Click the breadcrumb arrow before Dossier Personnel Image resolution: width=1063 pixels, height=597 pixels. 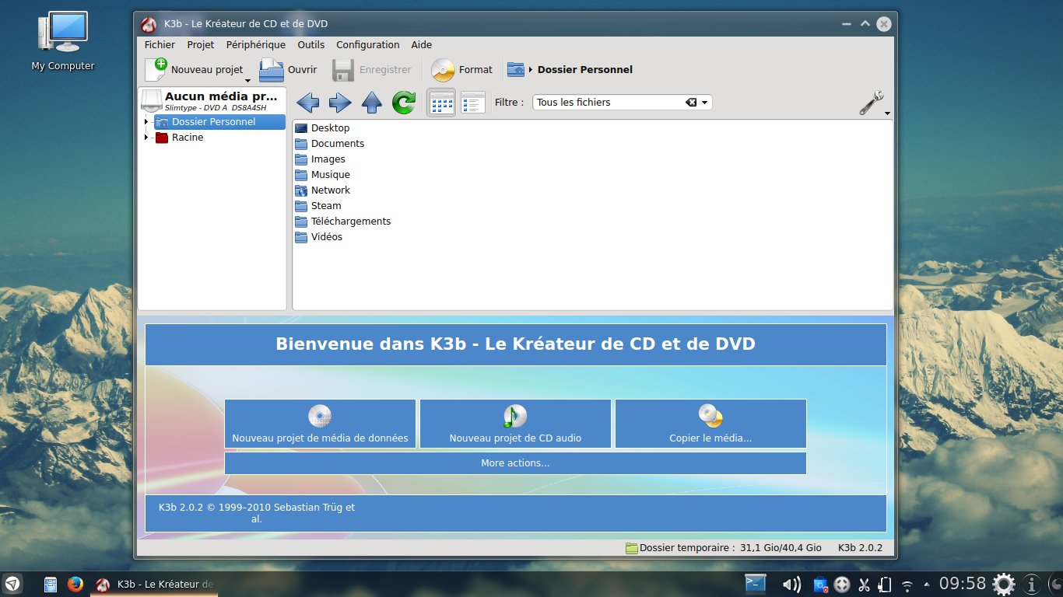pyautogui.click(x=531, y=70)
